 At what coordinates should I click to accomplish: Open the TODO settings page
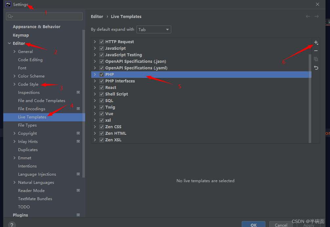pos(24,207)
